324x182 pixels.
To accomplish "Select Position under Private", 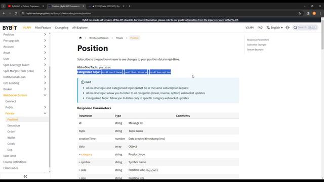I will [x=13, y=119].
